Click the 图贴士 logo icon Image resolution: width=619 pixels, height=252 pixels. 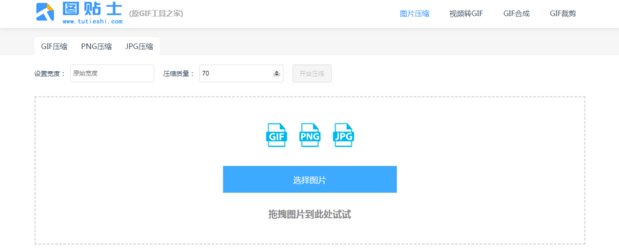pos(45,12)
